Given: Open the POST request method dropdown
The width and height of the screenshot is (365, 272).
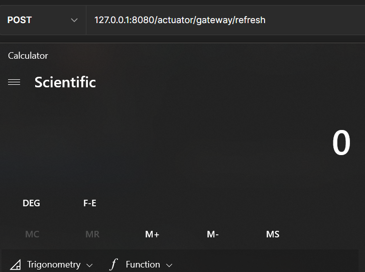Looking at the screenshot, I should [x=43, y=20].
